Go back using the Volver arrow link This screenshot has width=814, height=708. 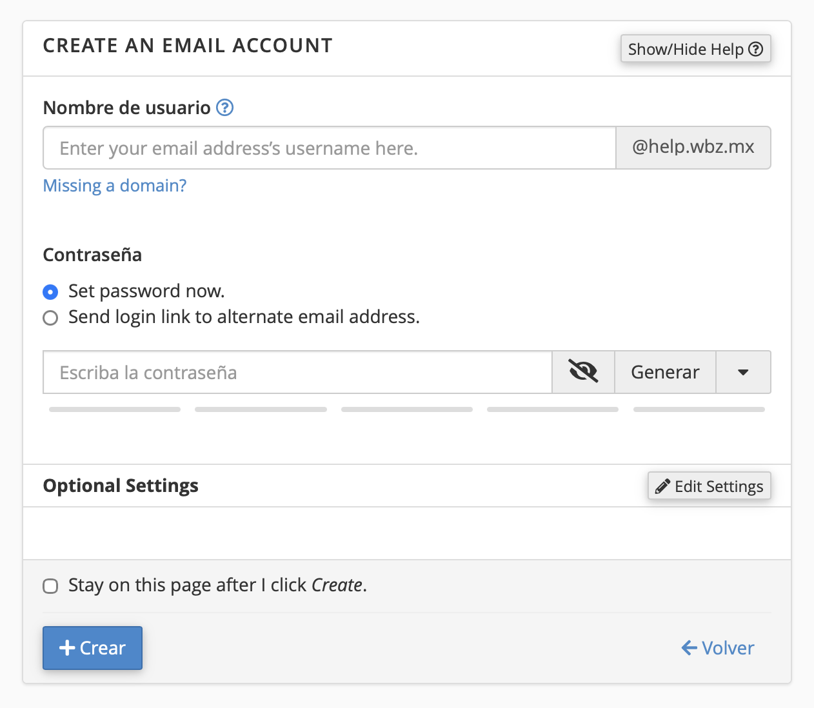pos(717,648)
